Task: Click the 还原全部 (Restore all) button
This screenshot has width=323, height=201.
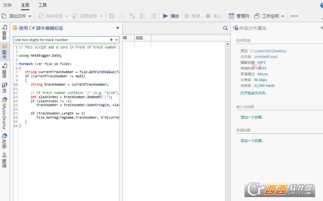Action: (x=85, y=16)
